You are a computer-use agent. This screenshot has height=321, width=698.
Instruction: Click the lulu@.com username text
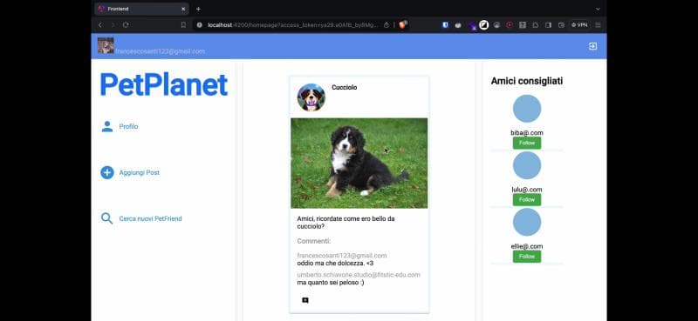(x=527, y=190)
